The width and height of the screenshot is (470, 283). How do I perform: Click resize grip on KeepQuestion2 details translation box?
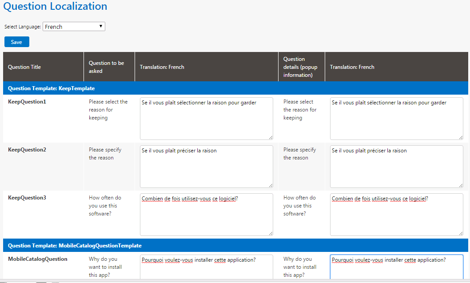(x=461, y=185)
